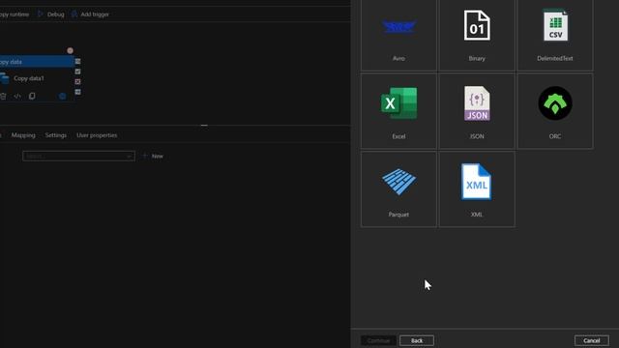
Task: Click Debug in the pipeline toolbar
Action: pos(51,14)
